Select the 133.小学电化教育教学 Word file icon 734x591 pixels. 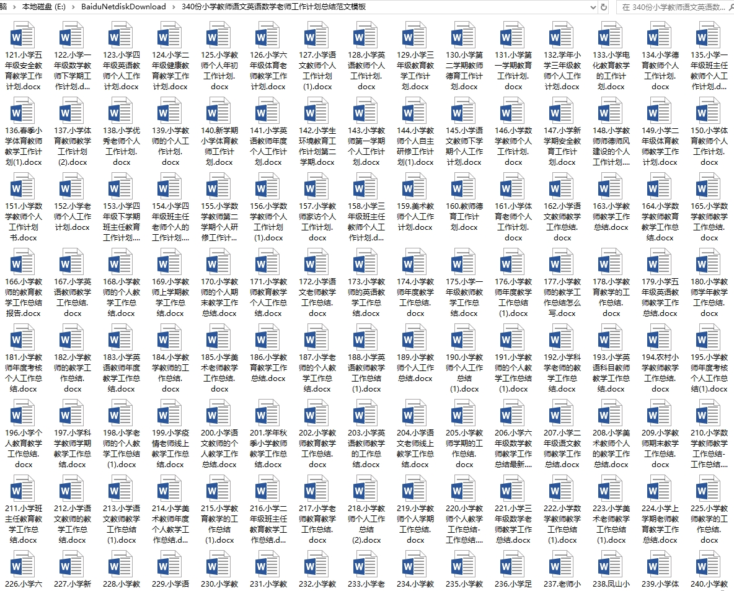pyautogui.click(x=611, y=36)
